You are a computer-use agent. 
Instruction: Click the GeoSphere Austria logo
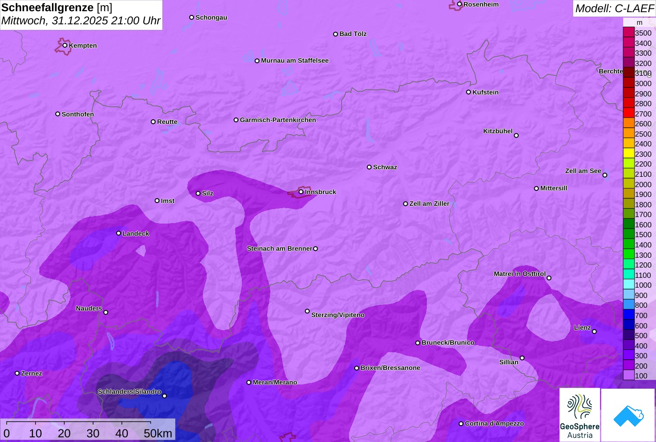[580, 415]
